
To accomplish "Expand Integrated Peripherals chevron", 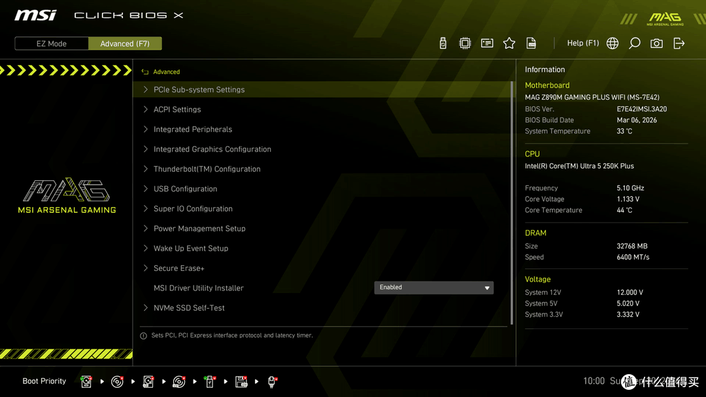I will [145, 129].
